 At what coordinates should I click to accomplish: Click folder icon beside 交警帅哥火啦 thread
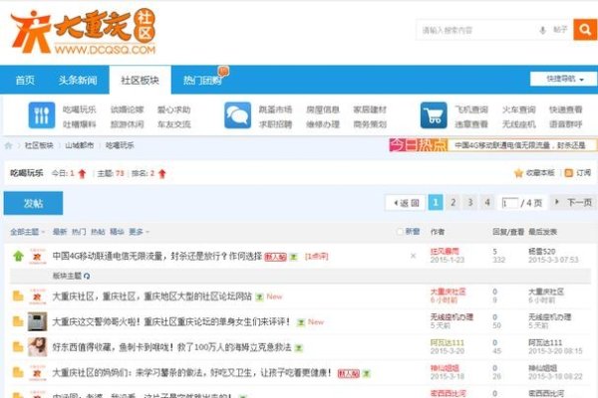(x=18, y=321)
